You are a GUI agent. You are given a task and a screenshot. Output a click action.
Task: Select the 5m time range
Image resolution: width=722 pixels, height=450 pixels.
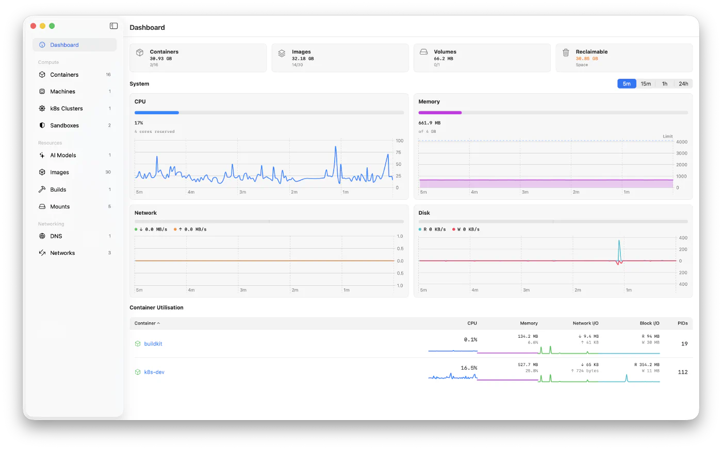tap(627, 84)
